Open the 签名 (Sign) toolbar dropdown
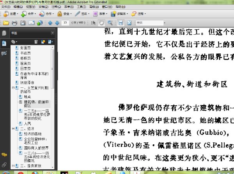The width and height of the screenshot is (234, 174). [x=82, y=14]
